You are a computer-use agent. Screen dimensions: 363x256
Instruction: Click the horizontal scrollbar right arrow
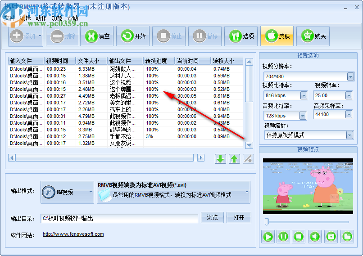click(x=201, y=158)
